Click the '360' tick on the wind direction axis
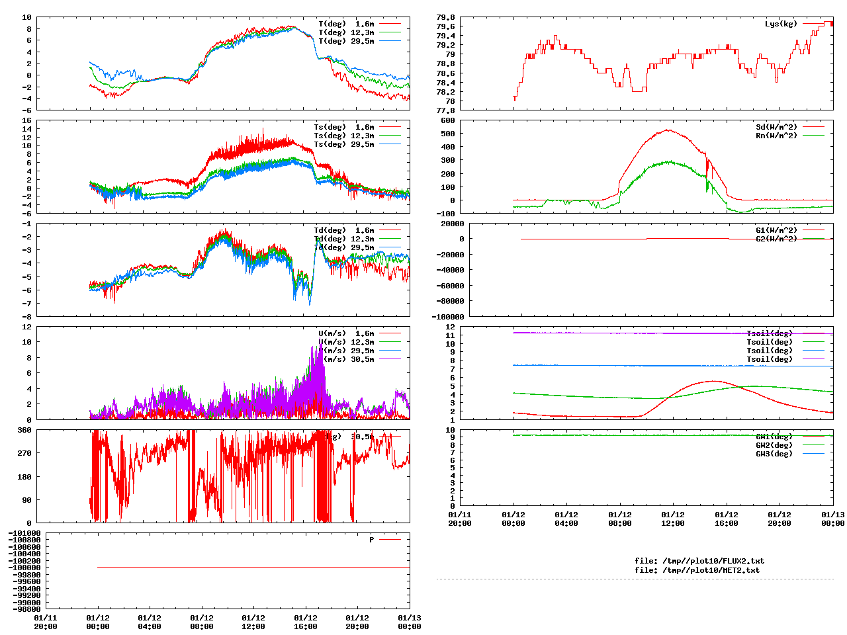The height and width of the screenshot is (635, 847). [x=24, y=430]
